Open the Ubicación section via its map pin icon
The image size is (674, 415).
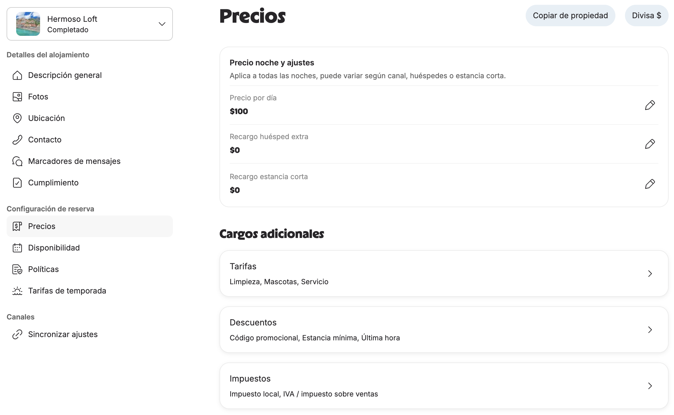click(x=17, y=118)
